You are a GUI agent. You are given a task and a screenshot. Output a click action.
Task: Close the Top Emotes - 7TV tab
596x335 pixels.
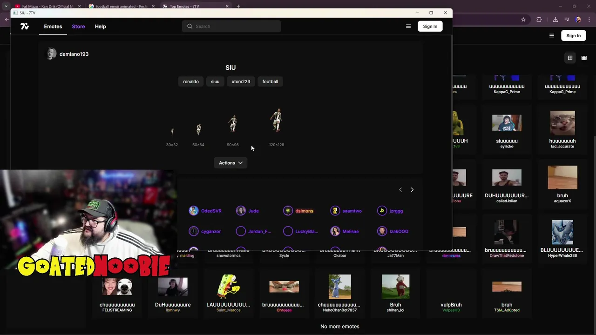point(227,7)
